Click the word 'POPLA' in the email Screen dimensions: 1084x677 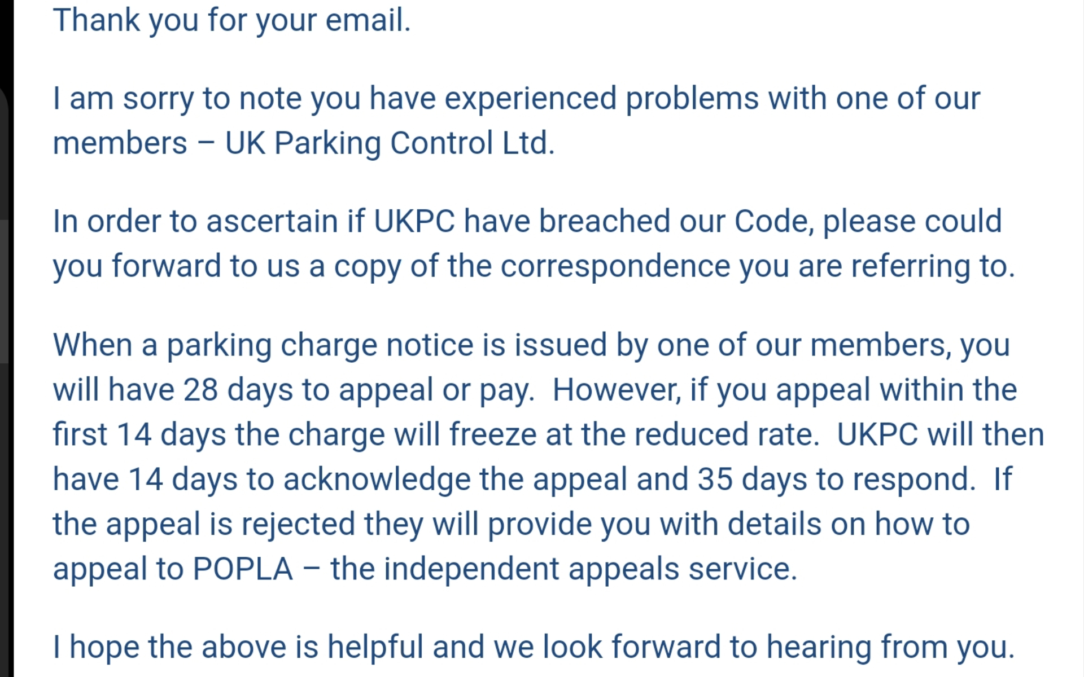pos(243,569)
